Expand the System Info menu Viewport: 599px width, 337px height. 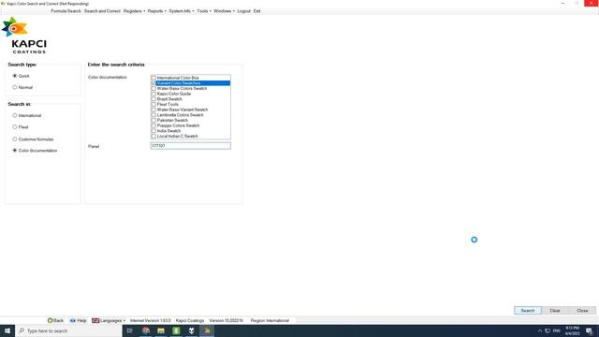click(x=182, y=11)
